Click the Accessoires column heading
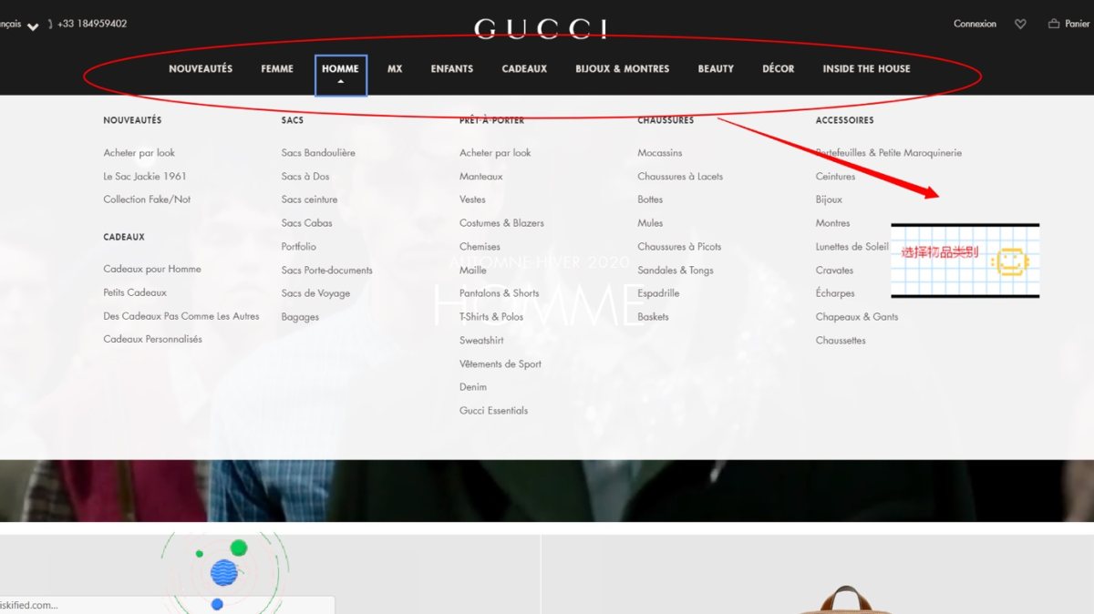The width and height of the screenshot is (1094, 614). coord(844,120)
